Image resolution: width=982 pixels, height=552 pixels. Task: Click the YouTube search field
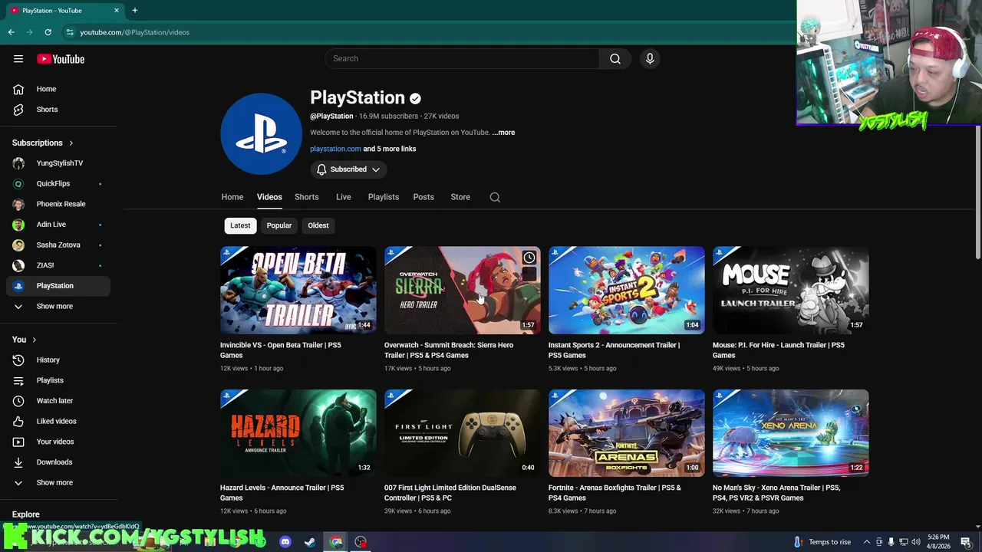(463, 58)
